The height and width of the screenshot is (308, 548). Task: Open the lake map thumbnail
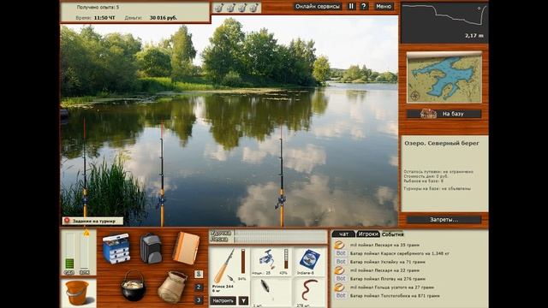tap(444, 78)
